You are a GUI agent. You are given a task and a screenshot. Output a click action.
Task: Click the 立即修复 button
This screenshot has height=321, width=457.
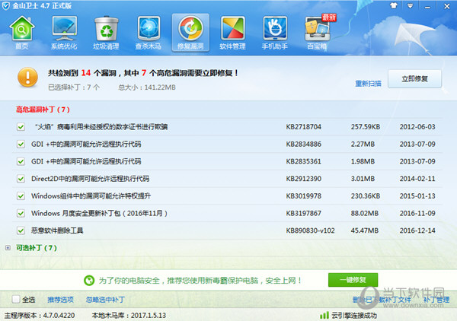[x=414, y=78]
